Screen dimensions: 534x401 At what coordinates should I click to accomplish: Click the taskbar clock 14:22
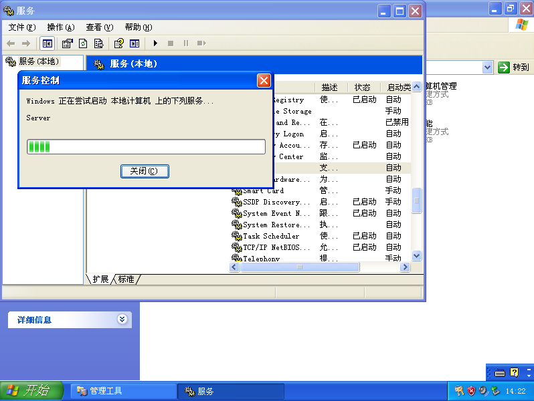(516, 391)
